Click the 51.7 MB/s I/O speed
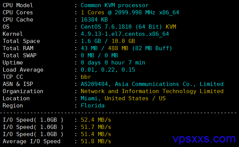The image size is (239, 147). [x=96, y=127]
